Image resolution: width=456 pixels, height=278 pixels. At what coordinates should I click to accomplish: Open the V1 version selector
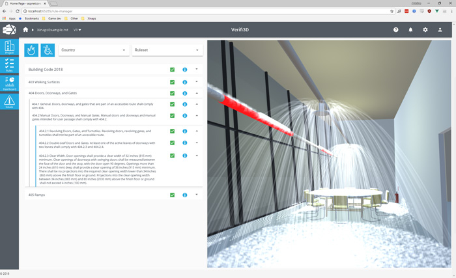(x=77, y=30)
